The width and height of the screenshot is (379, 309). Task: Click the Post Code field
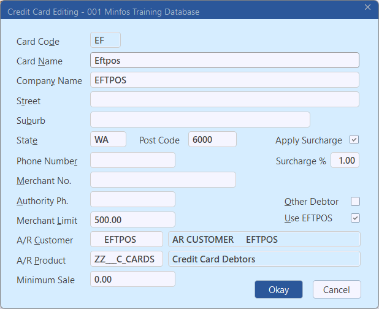click(212, 140)
